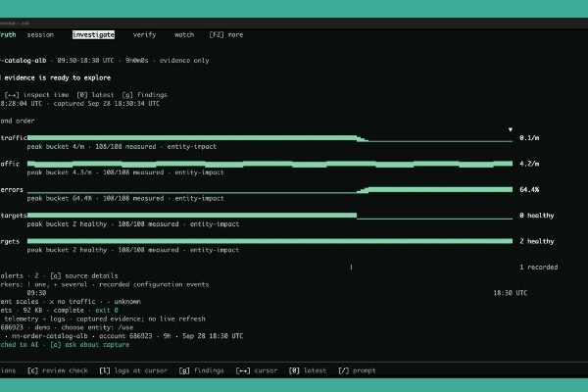Click the '09:30-18:30 UTC' time range
The width and height of the screenshot is (588, 392).
[x=85, y=61]
